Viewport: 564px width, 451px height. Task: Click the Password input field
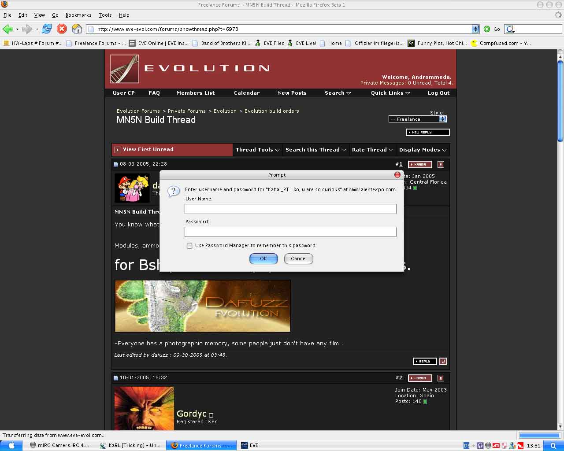pyautogui.click(x=290, y=232)
